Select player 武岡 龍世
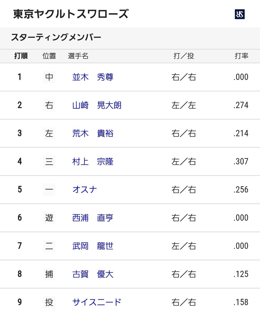 point(93,246)
